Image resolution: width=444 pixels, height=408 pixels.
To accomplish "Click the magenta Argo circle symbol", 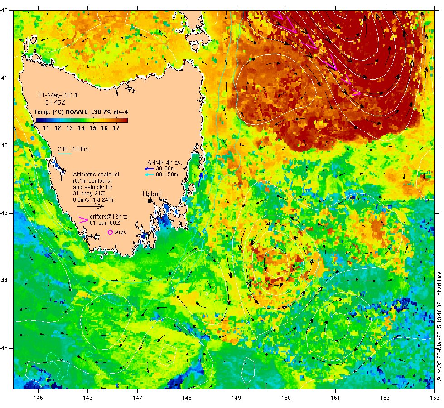I will point(111,232).
